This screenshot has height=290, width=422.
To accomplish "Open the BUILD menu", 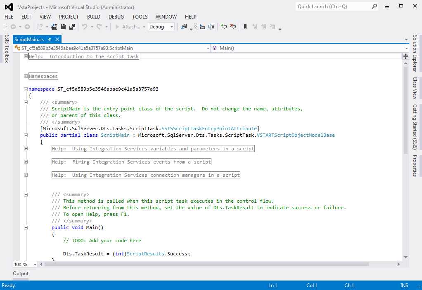I will [94, 16].
